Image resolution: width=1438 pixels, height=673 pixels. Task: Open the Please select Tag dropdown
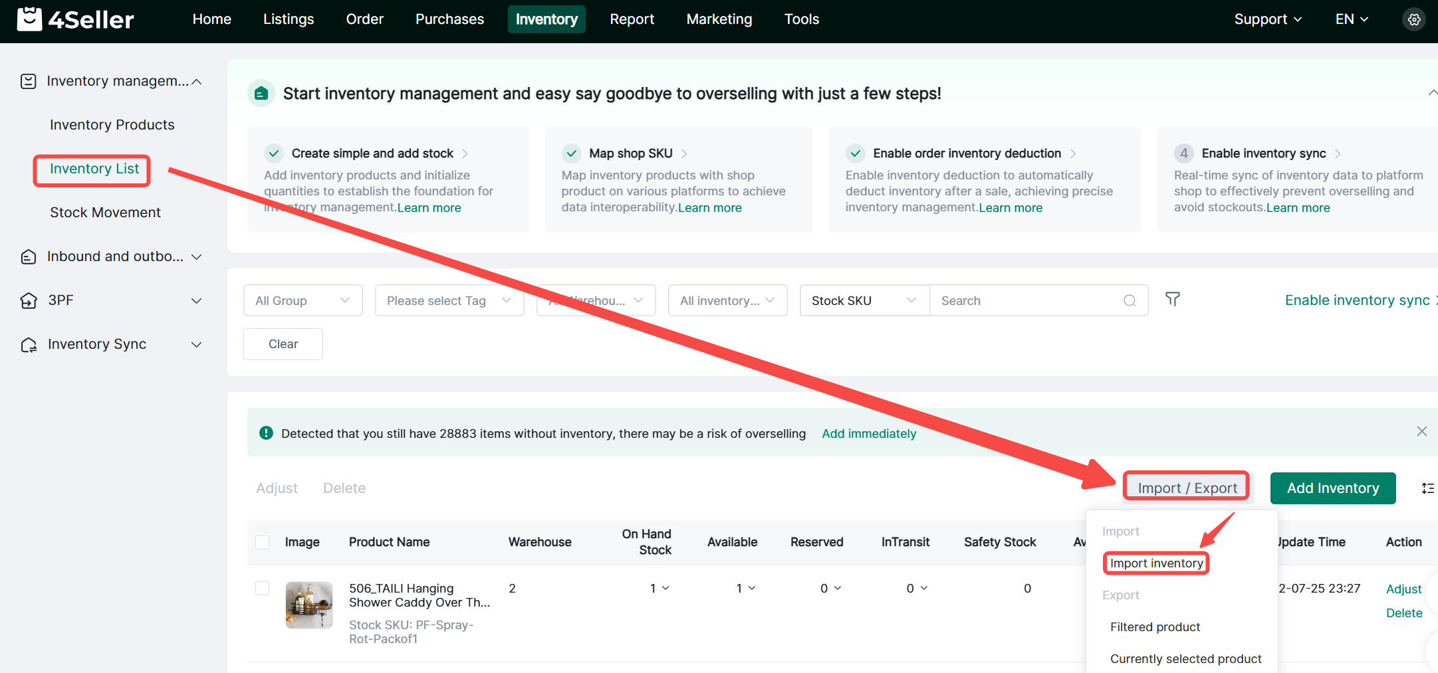(449, 301)
